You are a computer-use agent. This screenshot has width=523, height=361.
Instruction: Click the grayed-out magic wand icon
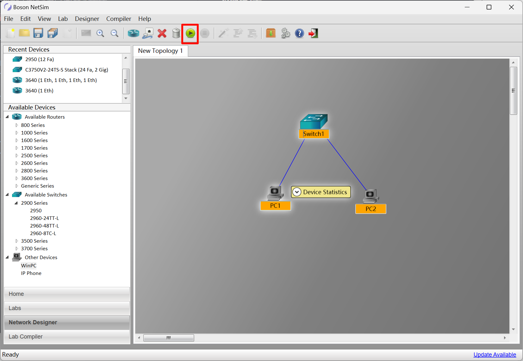[224, 33]
